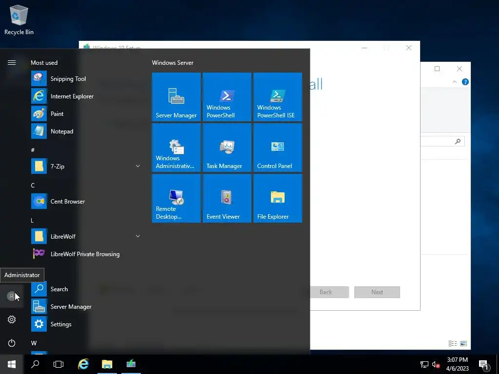
Task: Open the LibreWolf folder entry
Action: (x=86, y=236)
